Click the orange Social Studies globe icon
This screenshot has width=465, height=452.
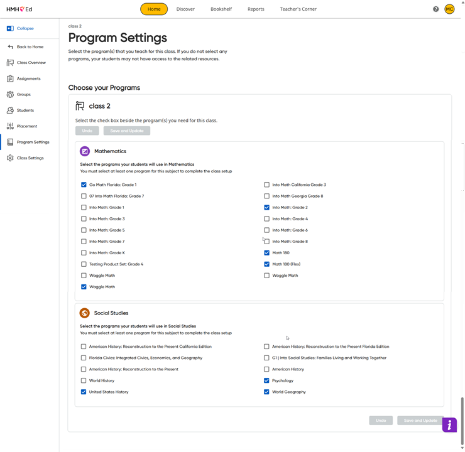pos(85,313)
